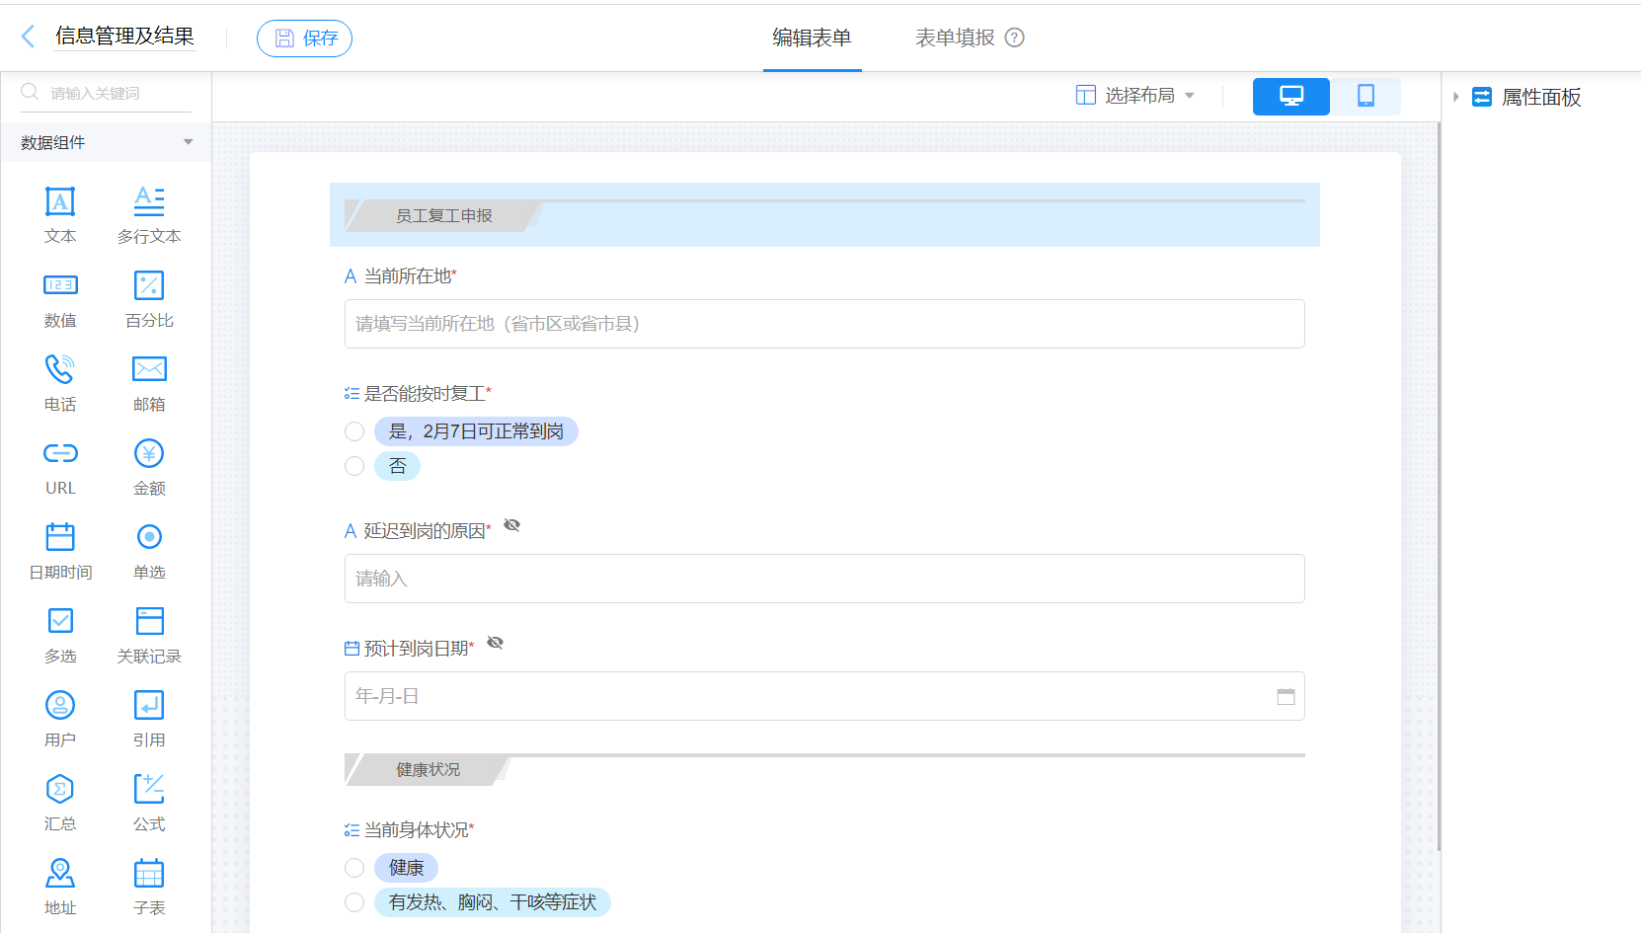Open the 属性面板 label
1641x933 pixels.
click(x=1540, y=97)
